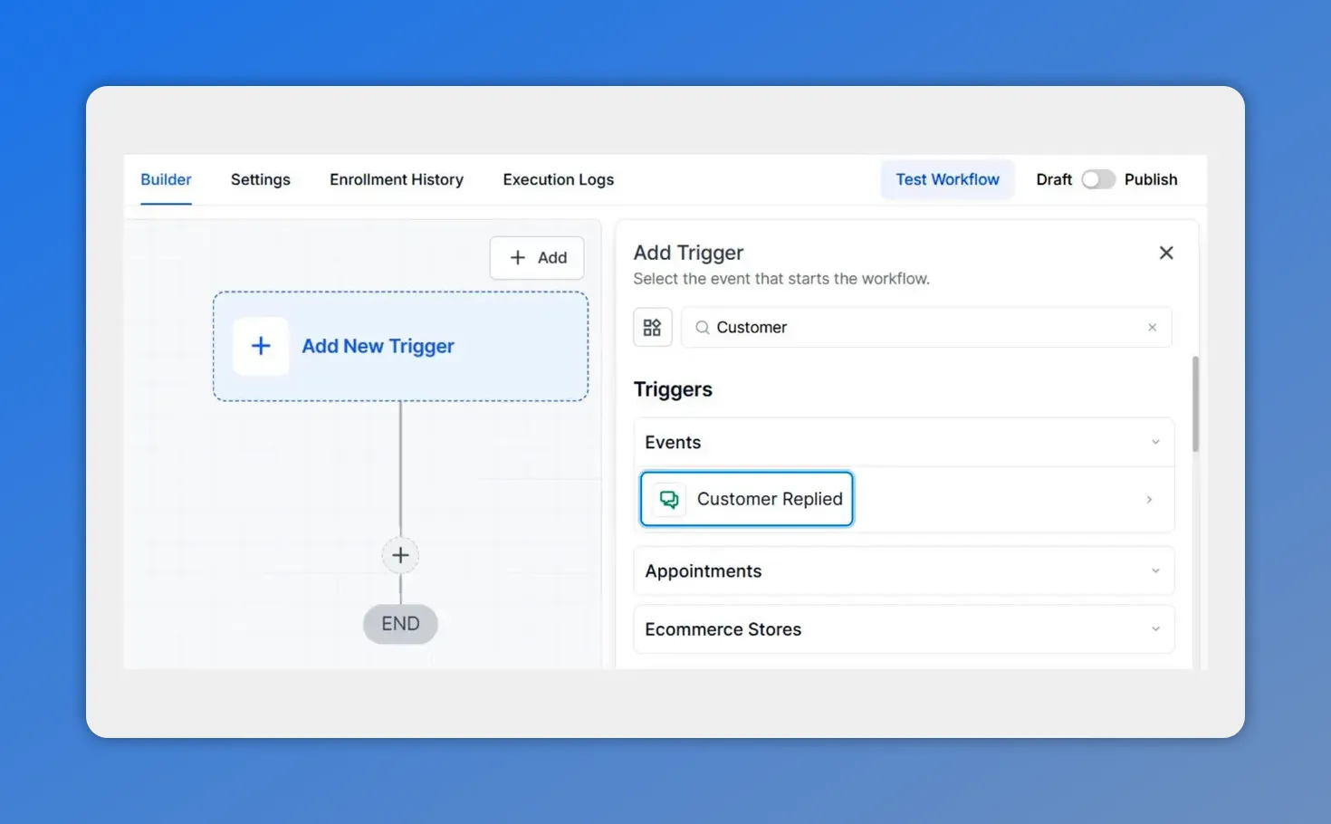This screenshot has width=1331, height=824.
Task: Click the trigger list scrollbar
Action: 1194,405
